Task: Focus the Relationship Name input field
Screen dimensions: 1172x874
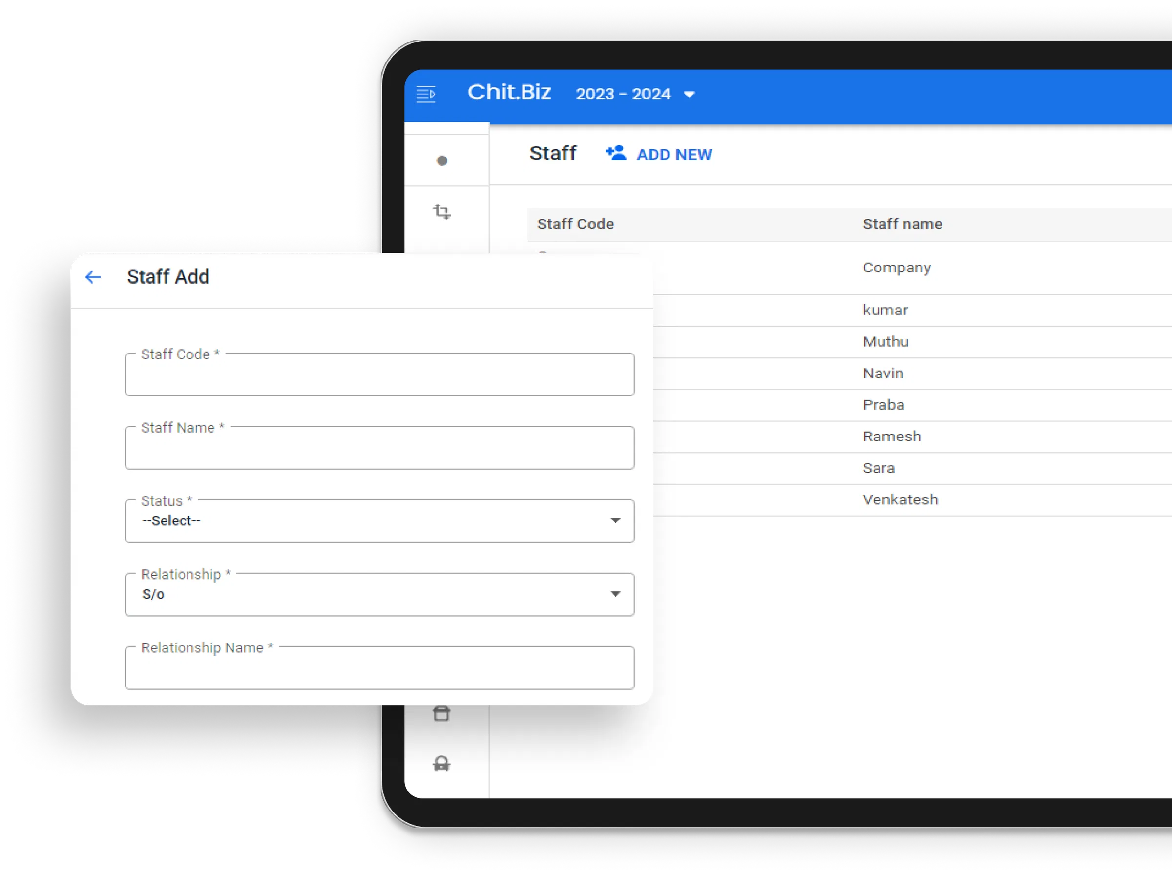Action: [x=379, y=667]
